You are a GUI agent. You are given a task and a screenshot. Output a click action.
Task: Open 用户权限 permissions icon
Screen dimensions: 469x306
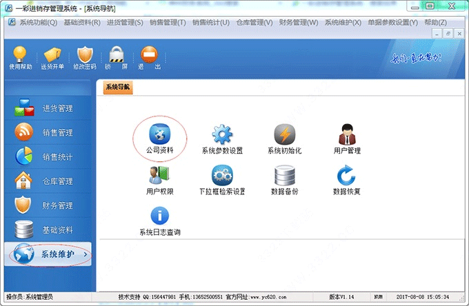point(159,175)
